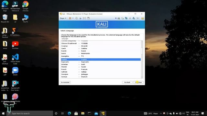207x116 pixels.
Task: Click the Screenshot button in the installer
Action: pyautogui.click(x=65, y=82)
